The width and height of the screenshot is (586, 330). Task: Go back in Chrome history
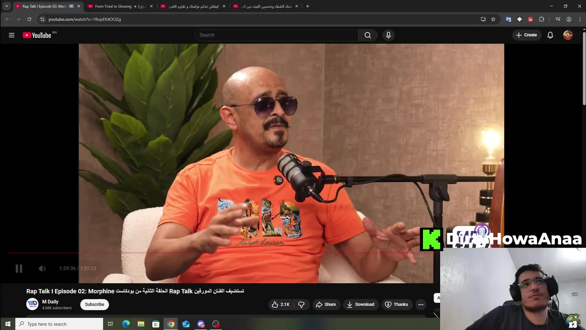click(7, 19)
